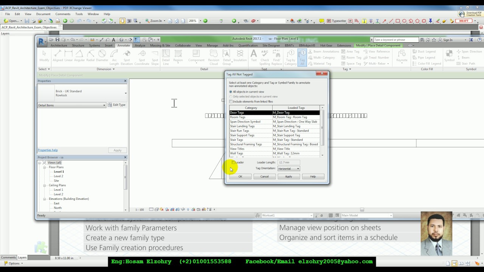Open the Brick UK Standard type selector dropdown
Image resolution: width=484 pixels, height=272 pixels.
click(x=126, y=93)
